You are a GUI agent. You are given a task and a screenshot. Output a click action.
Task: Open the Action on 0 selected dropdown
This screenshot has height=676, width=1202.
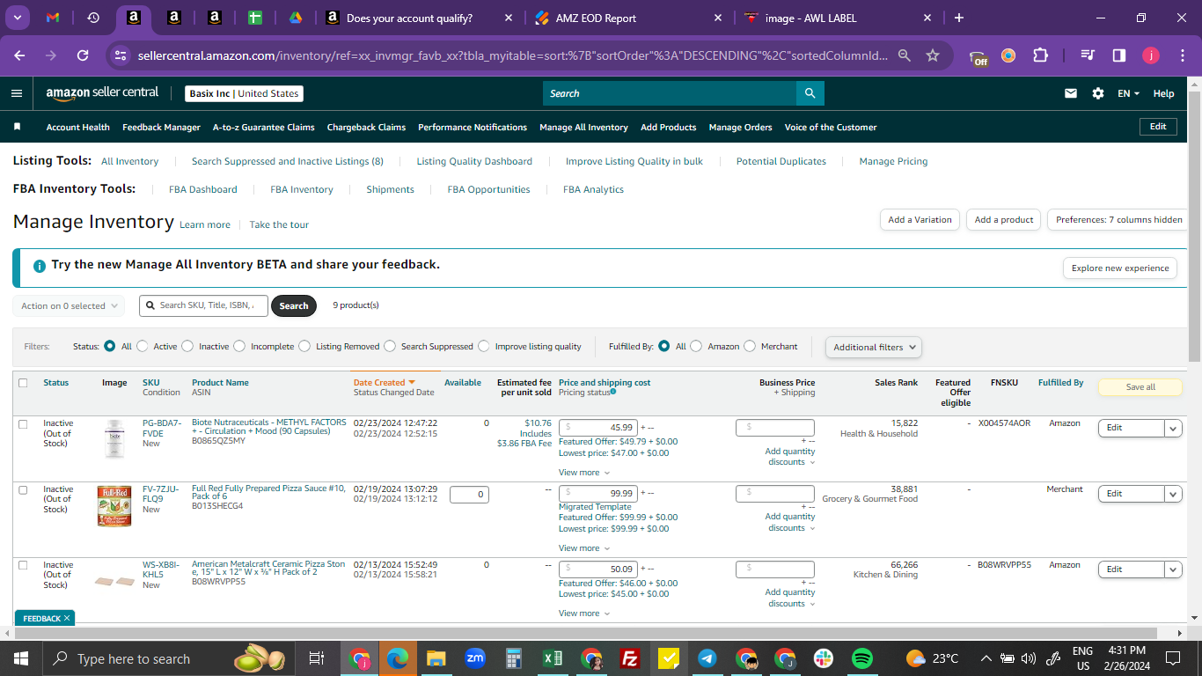69,305
